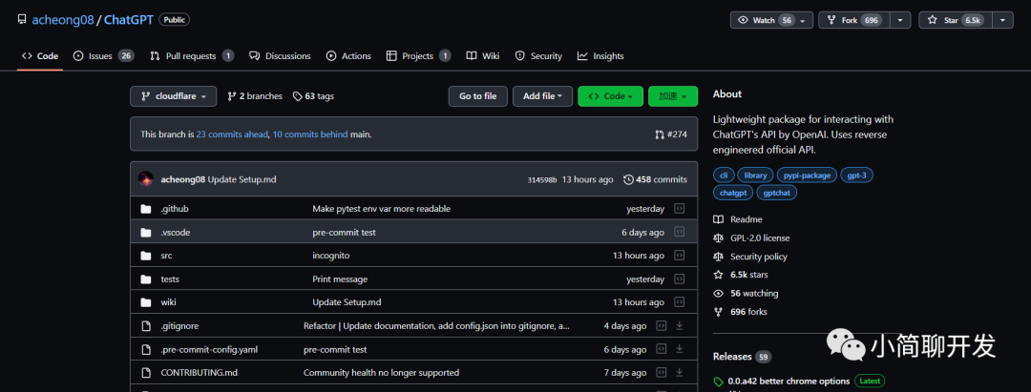
Task: Open 'Make pytest env var more readable' commit
Action: tap(381, 209)
